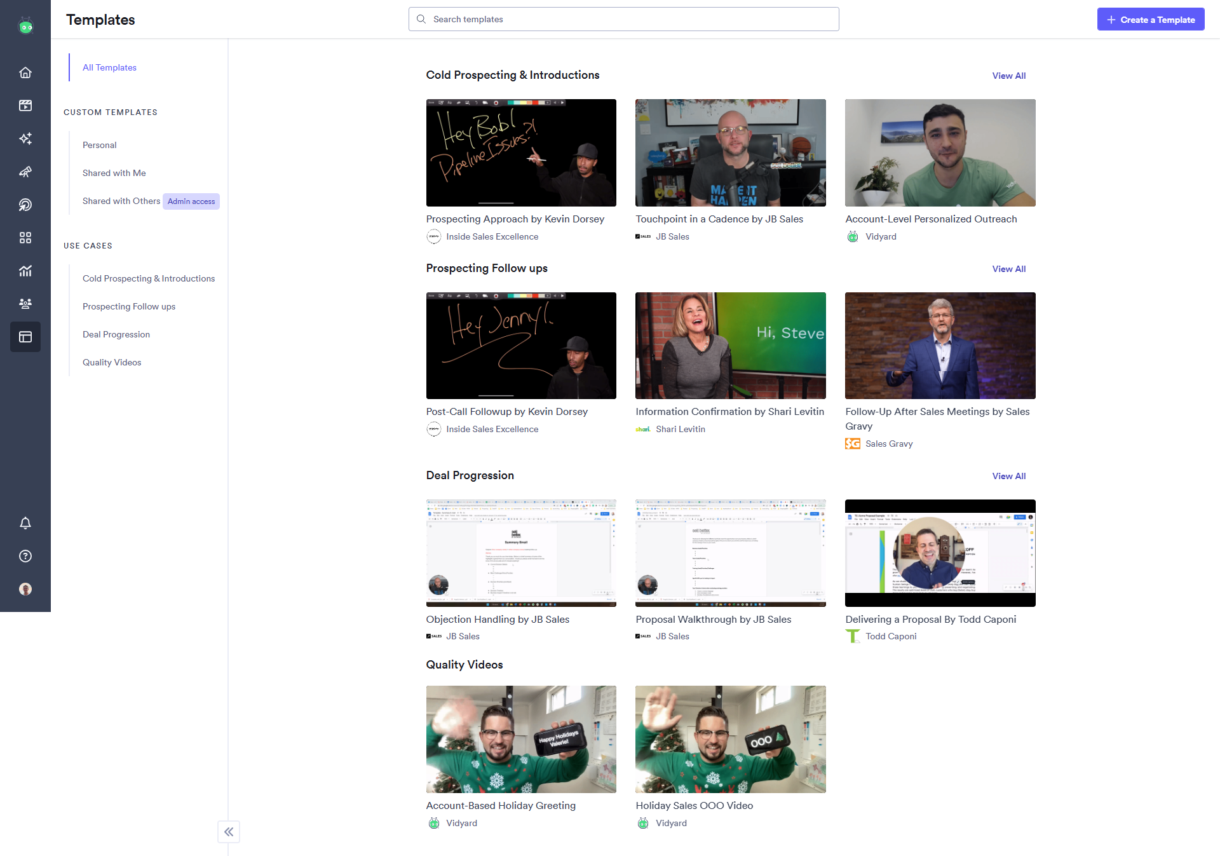Image resolution: width=1220 pixels, height=856 pixels.
Task: Open the Home icon in sidebar
Action: (25, 72)
